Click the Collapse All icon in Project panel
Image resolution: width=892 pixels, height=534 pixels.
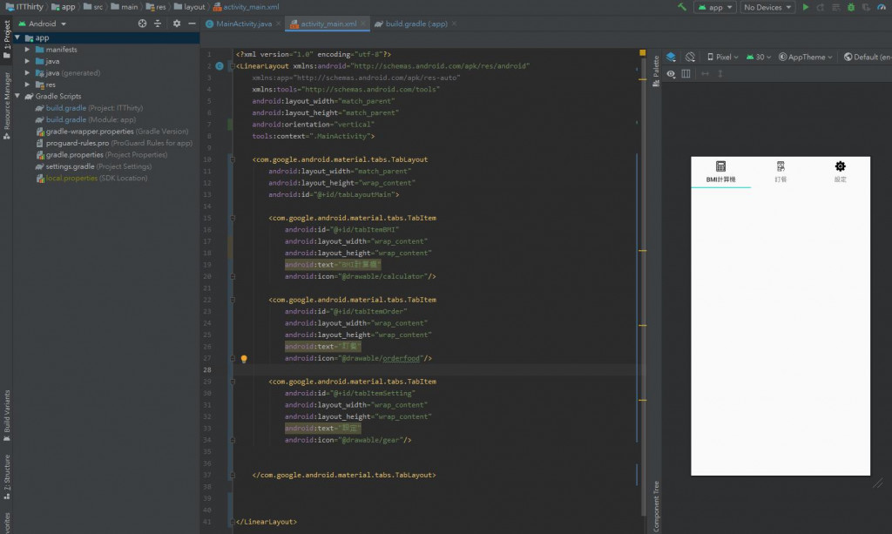[x=158, y=24]
